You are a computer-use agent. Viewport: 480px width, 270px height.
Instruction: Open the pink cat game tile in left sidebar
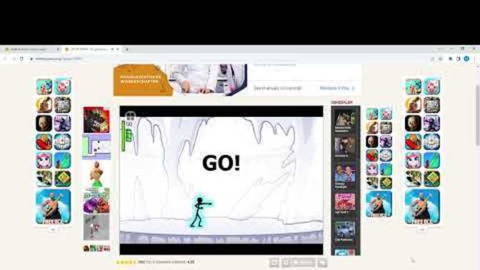(44, 161)
